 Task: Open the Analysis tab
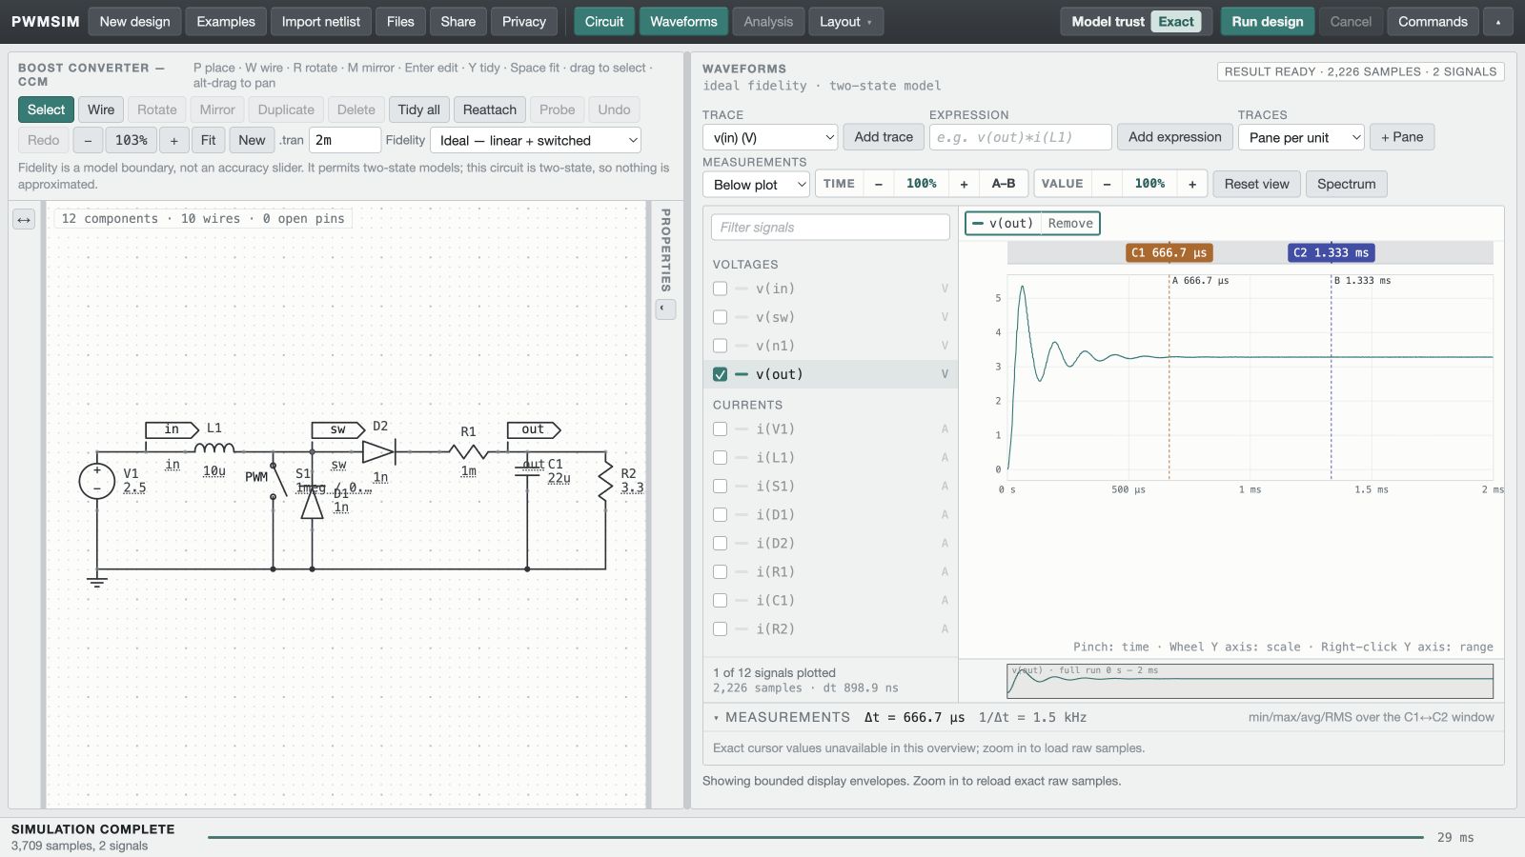tap(768, 22)
